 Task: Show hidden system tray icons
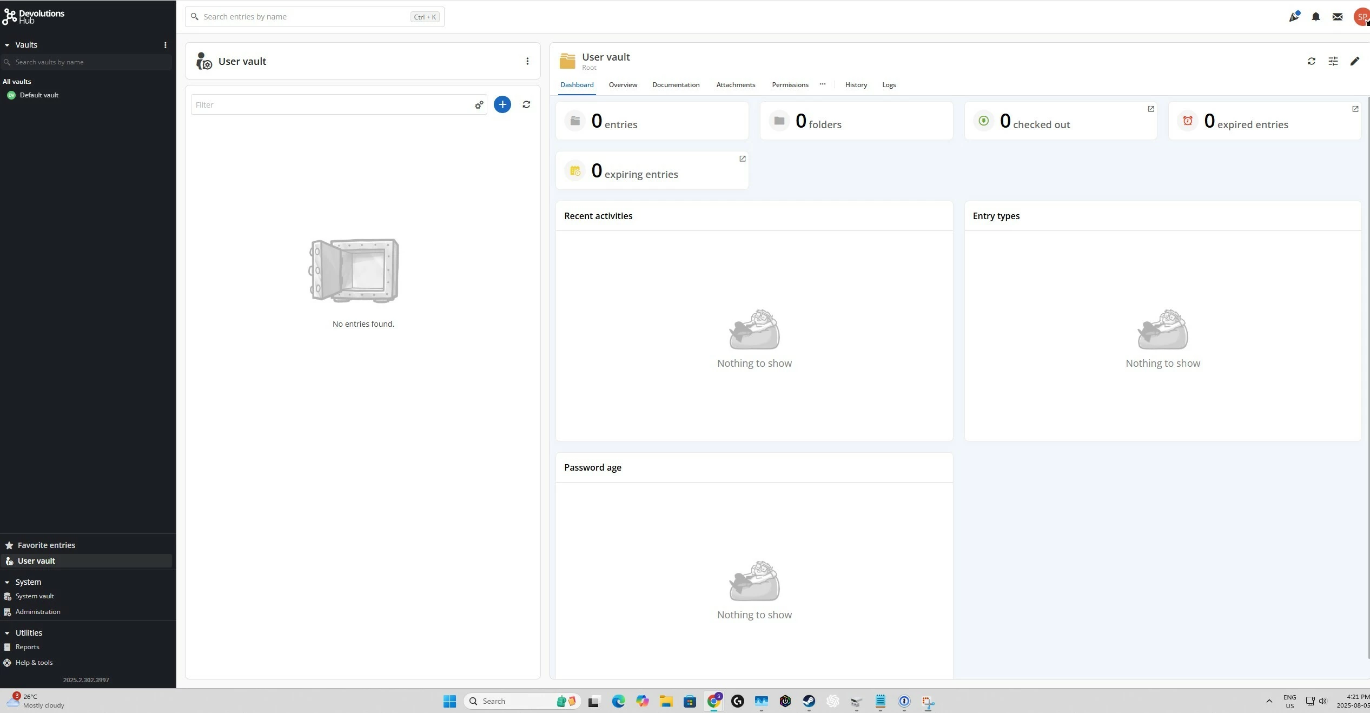pos(1269,702)
